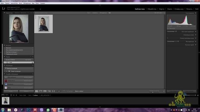Click Attribute filter in filter bar

coord(95,13)
